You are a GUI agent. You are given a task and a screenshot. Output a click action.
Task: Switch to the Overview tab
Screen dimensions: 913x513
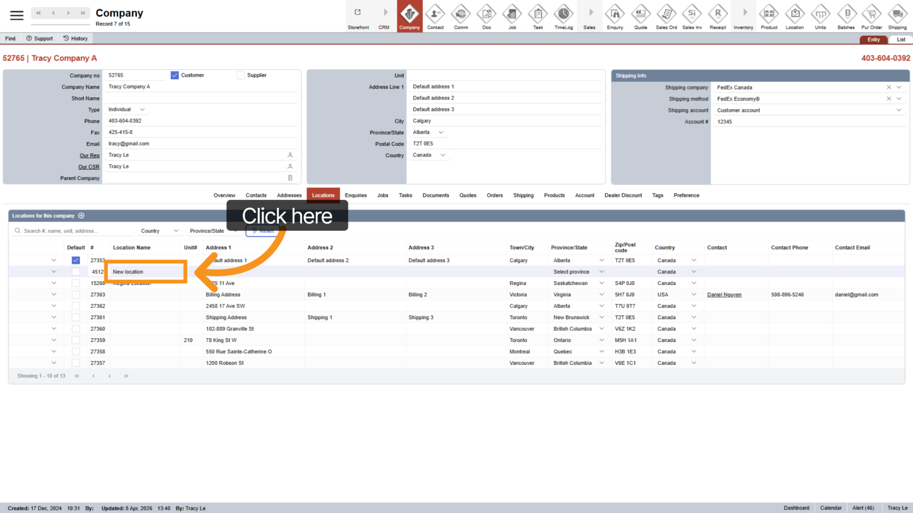[224, 195]
